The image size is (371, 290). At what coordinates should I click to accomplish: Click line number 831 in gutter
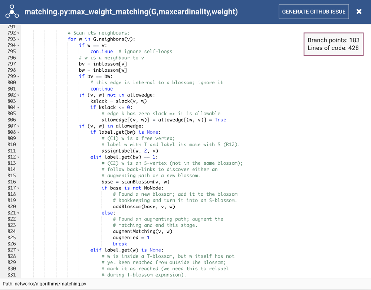point(12,275)
